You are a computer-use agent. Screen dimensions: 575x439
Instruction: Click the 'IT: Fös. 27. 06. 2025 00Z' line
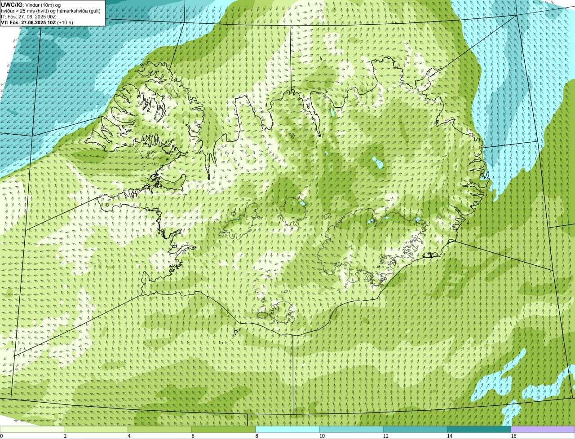click(28, 17)
